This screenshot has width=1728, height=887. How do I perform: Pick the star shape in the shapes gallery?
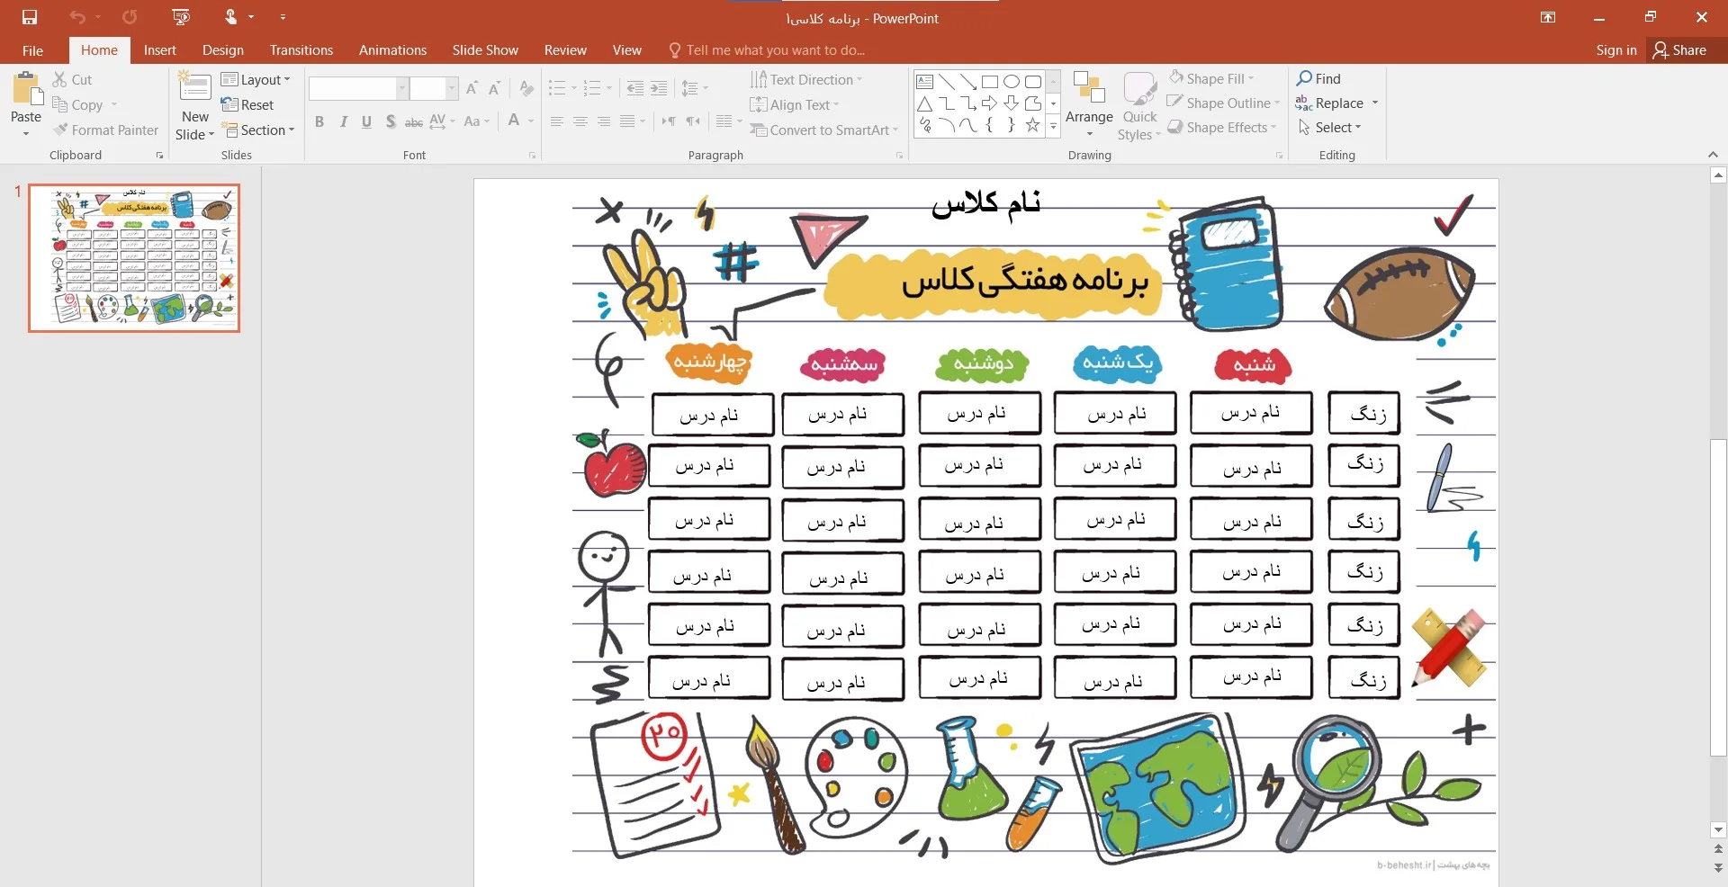[1032, 125]
